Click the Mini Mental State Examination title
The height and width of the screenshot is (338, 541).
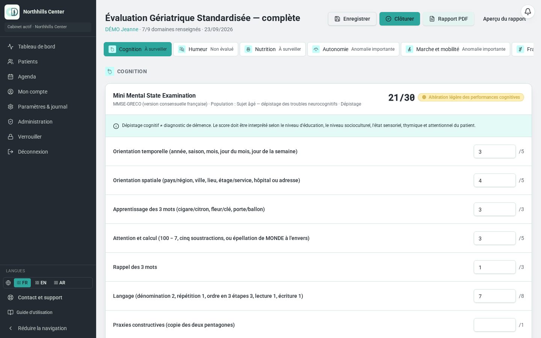pos(154,95)
